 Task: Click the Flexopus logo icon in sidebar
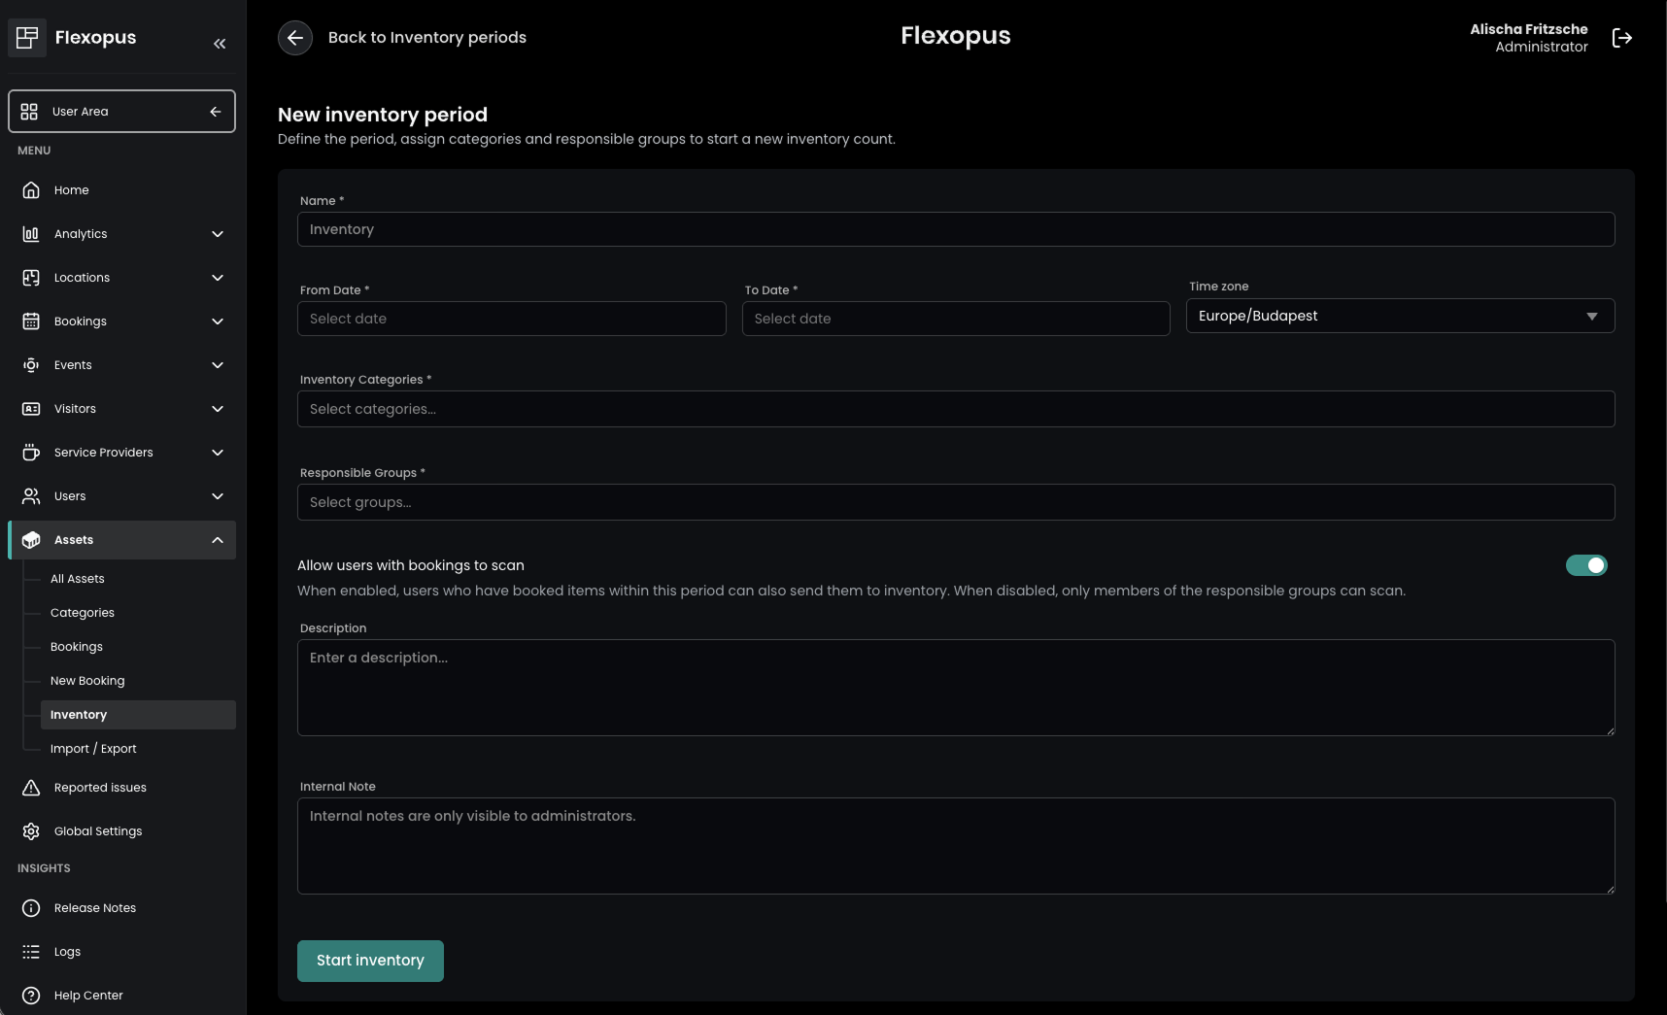27,38
